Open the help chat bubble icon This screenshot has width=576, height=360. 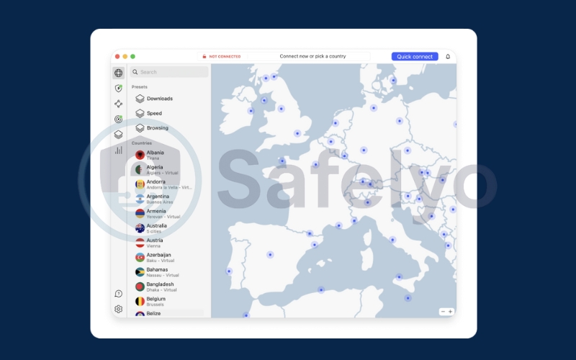pyautogui.click(x=118, y=294)
